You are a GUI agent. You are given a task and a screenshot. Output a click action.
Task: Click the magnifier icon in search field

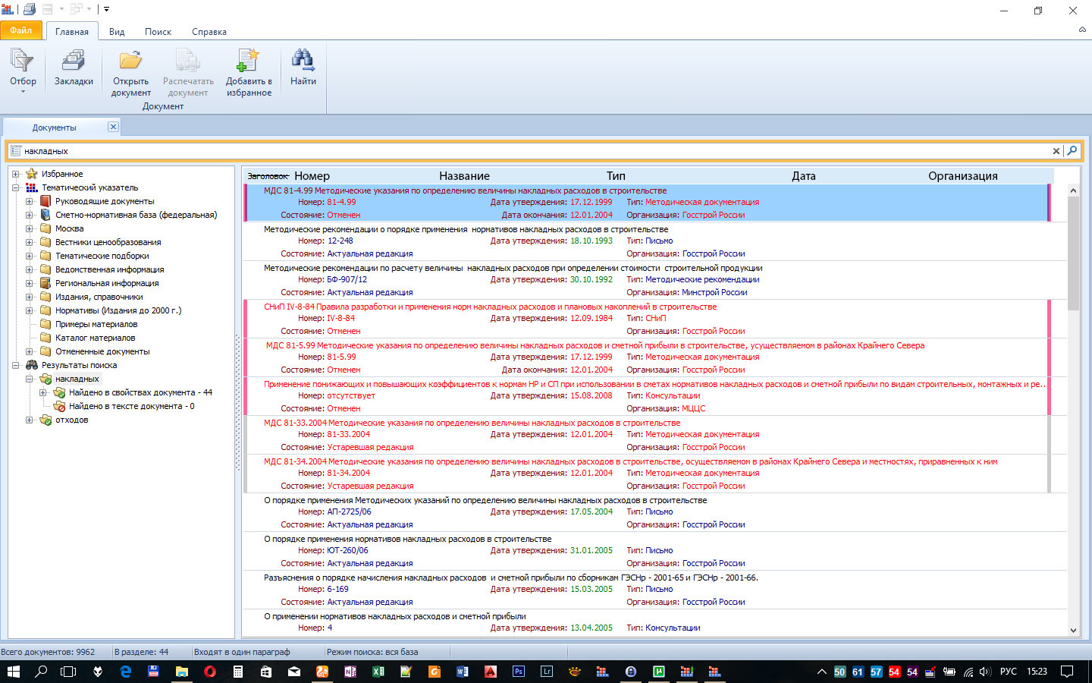coord(1072,151)
